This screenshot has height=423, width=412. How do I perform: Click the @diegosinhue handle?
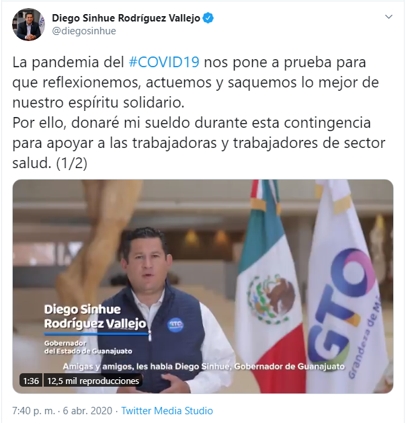click(84, 31)
